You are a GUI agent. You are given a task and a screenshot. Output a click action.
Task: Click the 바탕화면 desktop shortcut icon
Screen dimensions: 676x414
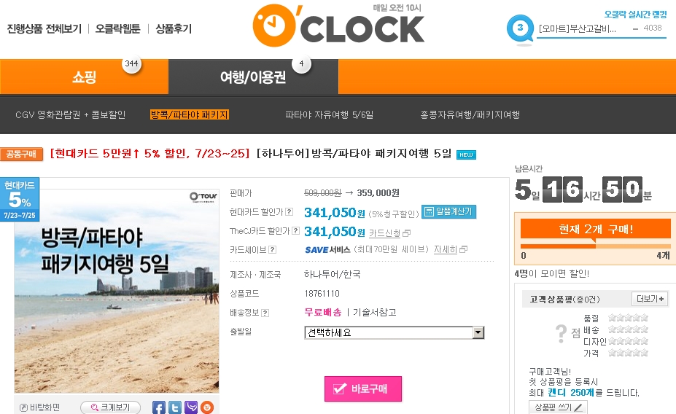point(24,407)
